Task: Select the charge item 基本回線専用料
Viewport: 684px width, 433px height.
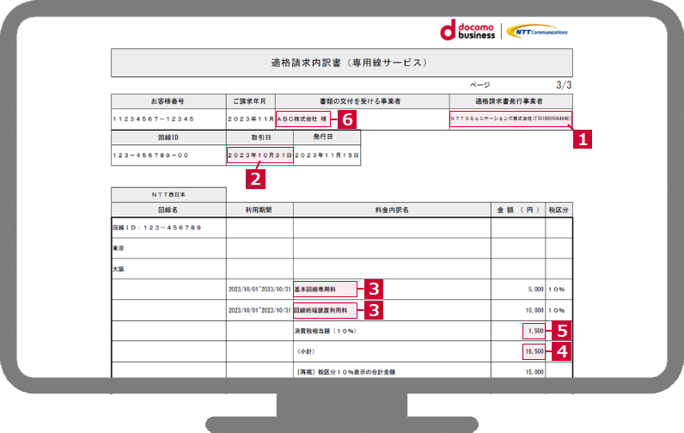Action: [x=315, y=290]
